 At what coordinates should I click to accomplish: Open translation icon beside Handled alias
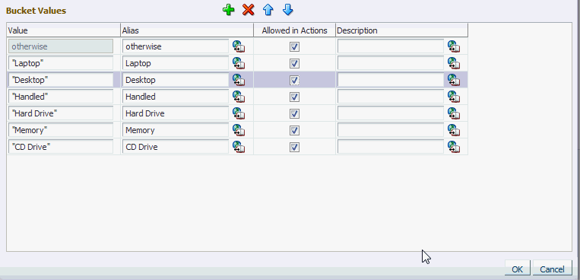239,97
